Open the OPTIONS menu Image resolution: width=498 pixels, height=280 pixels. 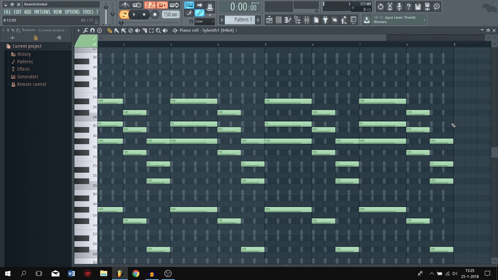pyautogui.click(x=72, y=12)
